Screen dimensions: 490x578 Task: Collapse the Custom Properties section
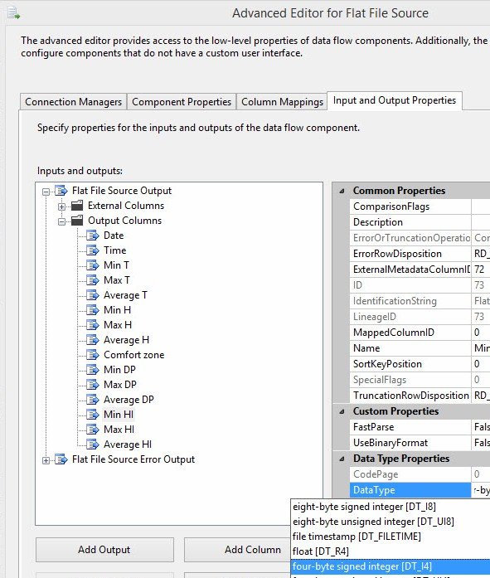point(342,411)
